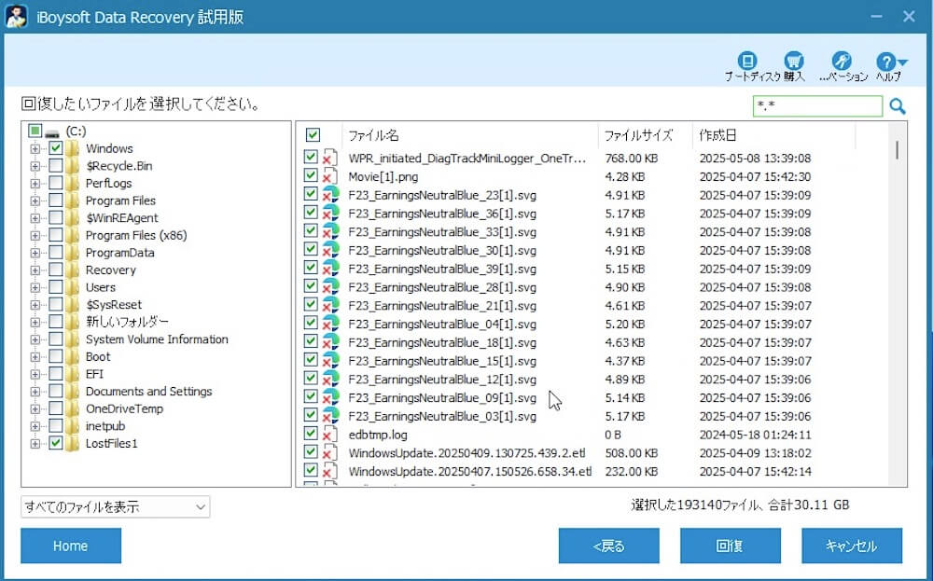Click the Recover (回復) button
The width and height of the screenshot is (933, 581).
pos(731,546)
